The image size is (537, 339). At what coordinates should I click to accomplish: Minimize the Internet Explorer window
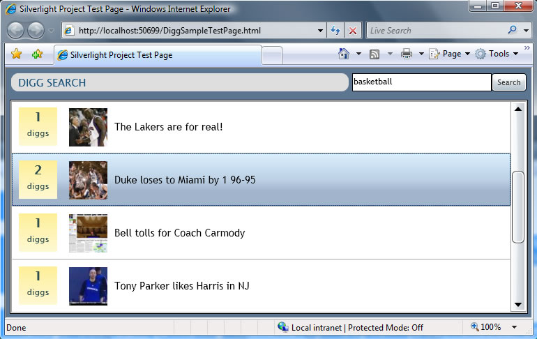478,6
